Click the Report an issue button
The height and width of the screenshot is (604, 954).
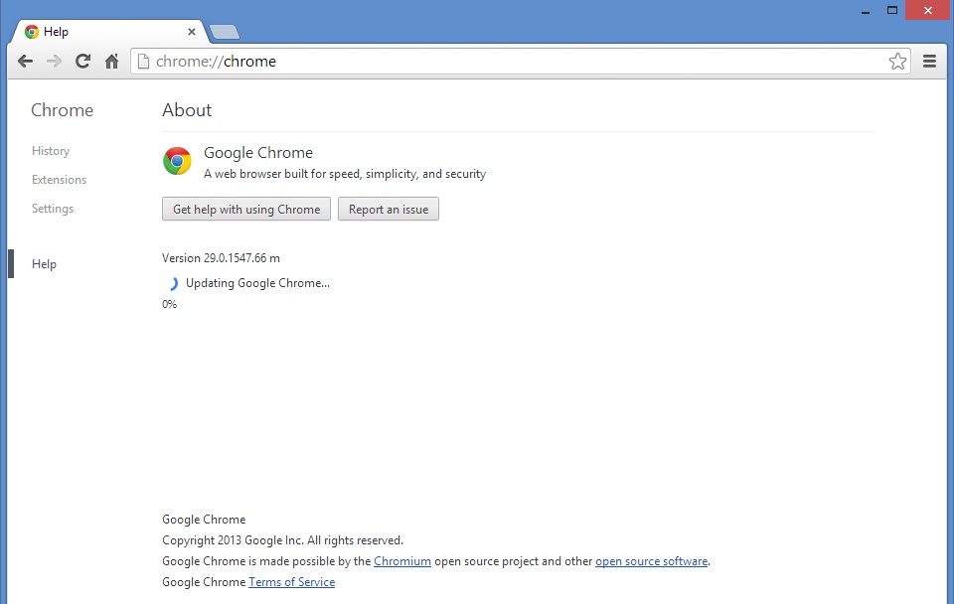(389, 210)
